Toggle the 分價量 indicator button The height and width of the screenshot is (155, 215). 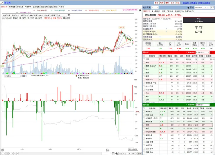pos(53,15)
